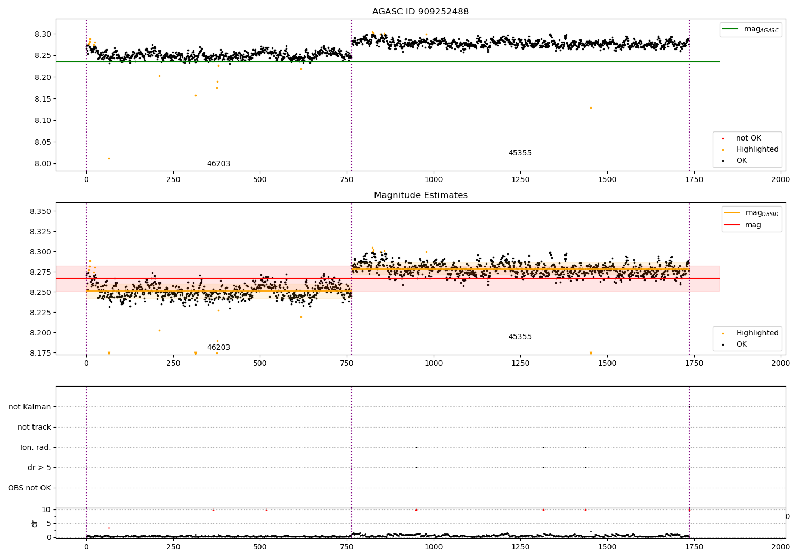Click the "8.250" y-tick on middle plot
799x559 pixels.
click(40, 293)
